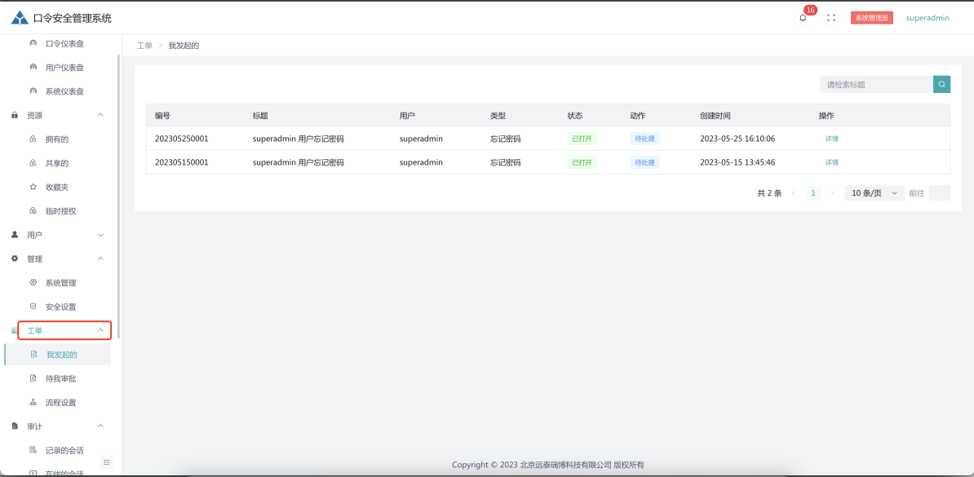Open 详情 for ticket 202305250001

831,139
